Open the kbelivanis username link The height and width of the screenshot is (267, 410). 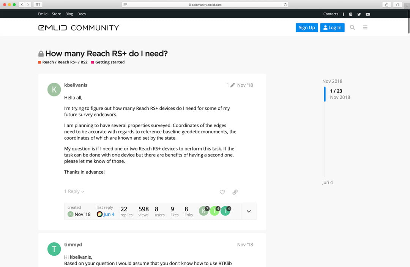click(76, 85)
